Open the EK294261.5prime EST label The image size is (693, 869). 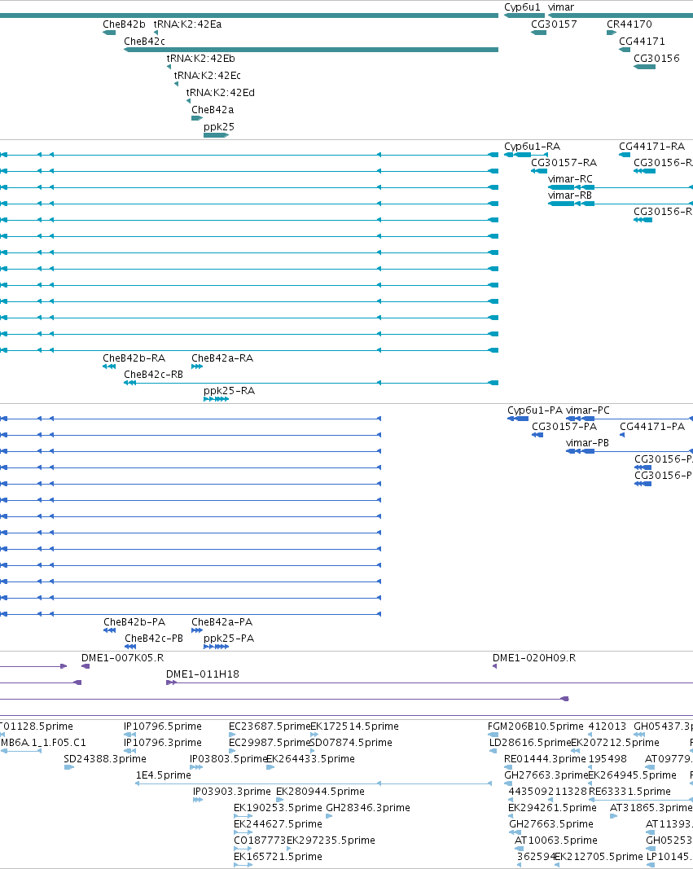[552, 808]
